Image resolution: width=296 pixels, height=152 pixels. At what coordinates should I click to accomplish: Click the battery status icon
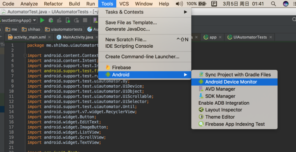(202, 4)
